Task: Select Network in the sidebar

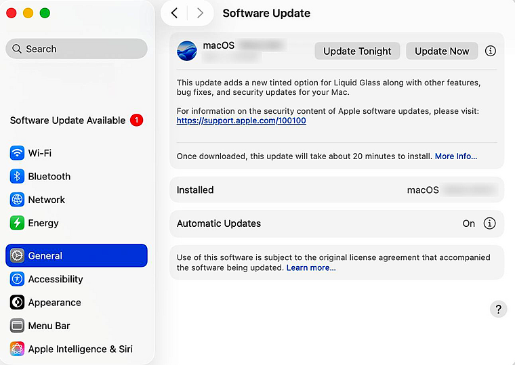Action: pos(77,200)
